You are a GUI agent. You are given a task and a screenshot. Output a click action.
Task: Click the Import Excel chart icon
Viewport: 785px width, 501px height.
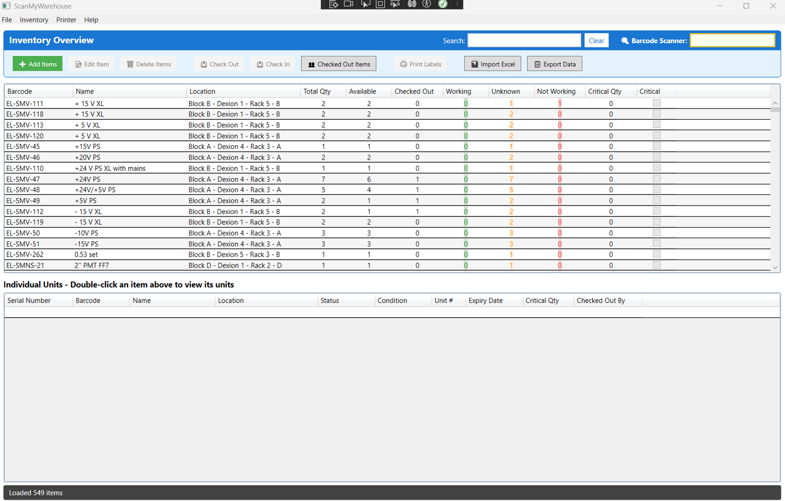475,63
